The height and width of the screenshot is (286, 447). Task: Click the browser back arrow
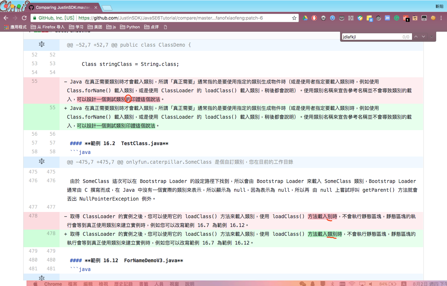(6, 18)
